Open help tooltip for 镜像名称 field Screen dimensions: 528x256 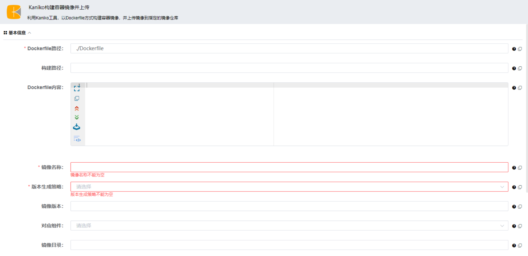(514, 168)
